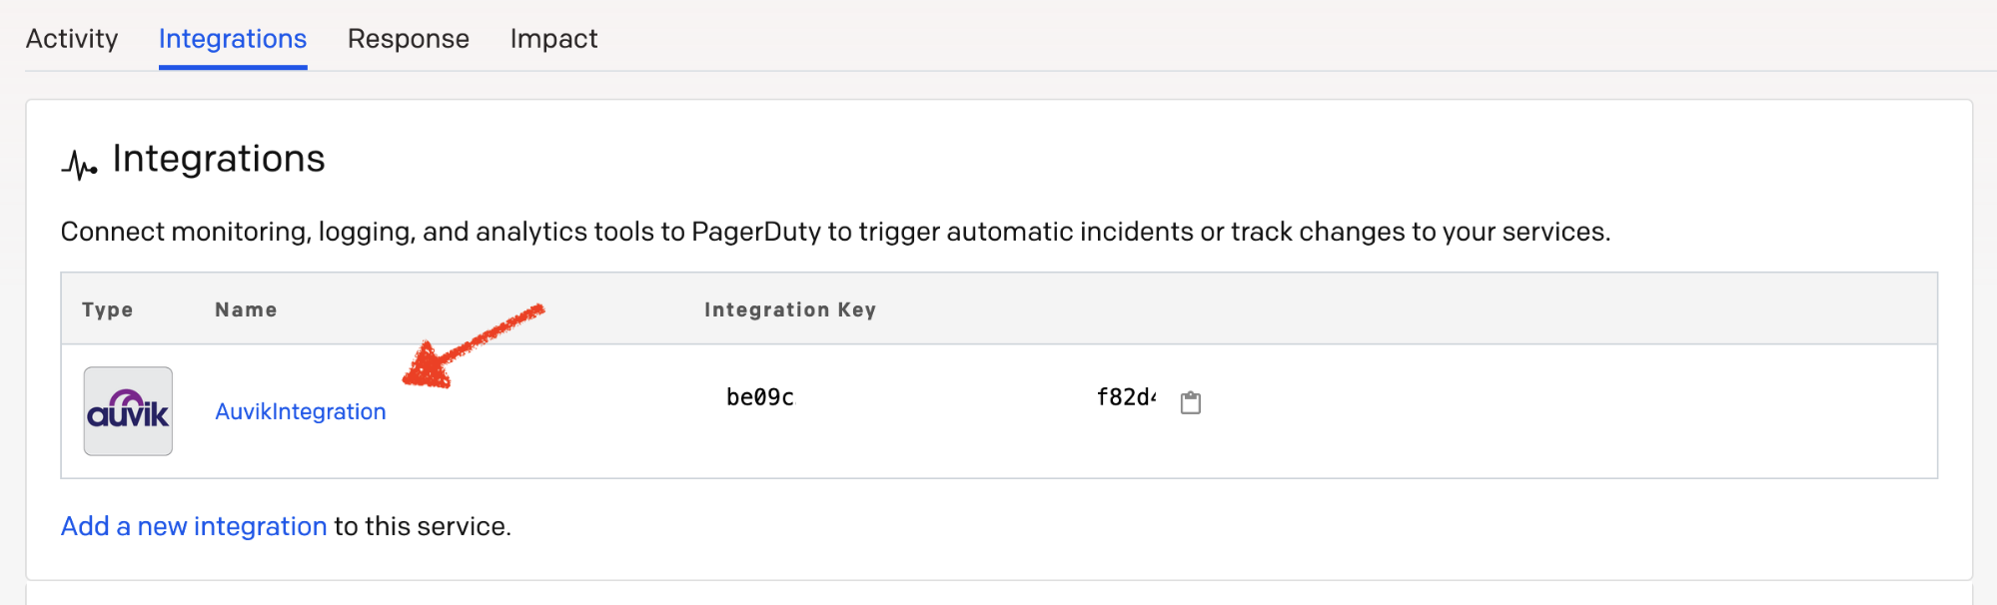
Task: Select the key text ending f82d4
Action: coord(1127,397)
